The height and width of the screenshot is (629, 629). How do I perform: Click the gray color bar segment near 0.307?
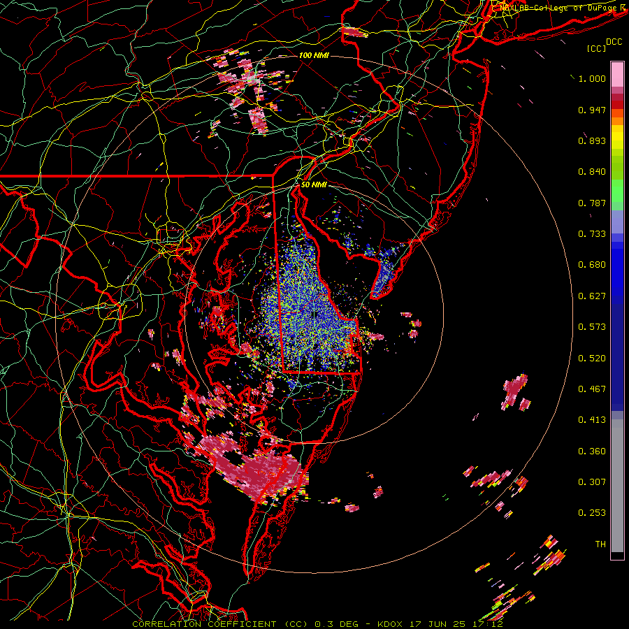click(x=617, y=486)
